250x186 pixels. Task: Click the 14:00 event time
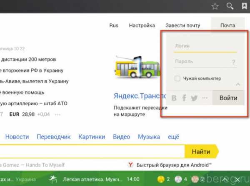pos(133,179)
